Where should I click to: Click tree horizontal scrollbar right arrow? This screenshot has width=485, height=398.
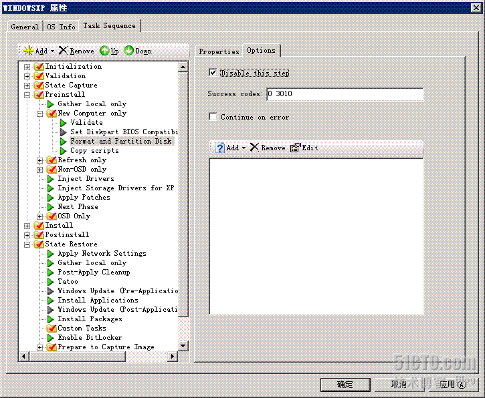point(173,356)
